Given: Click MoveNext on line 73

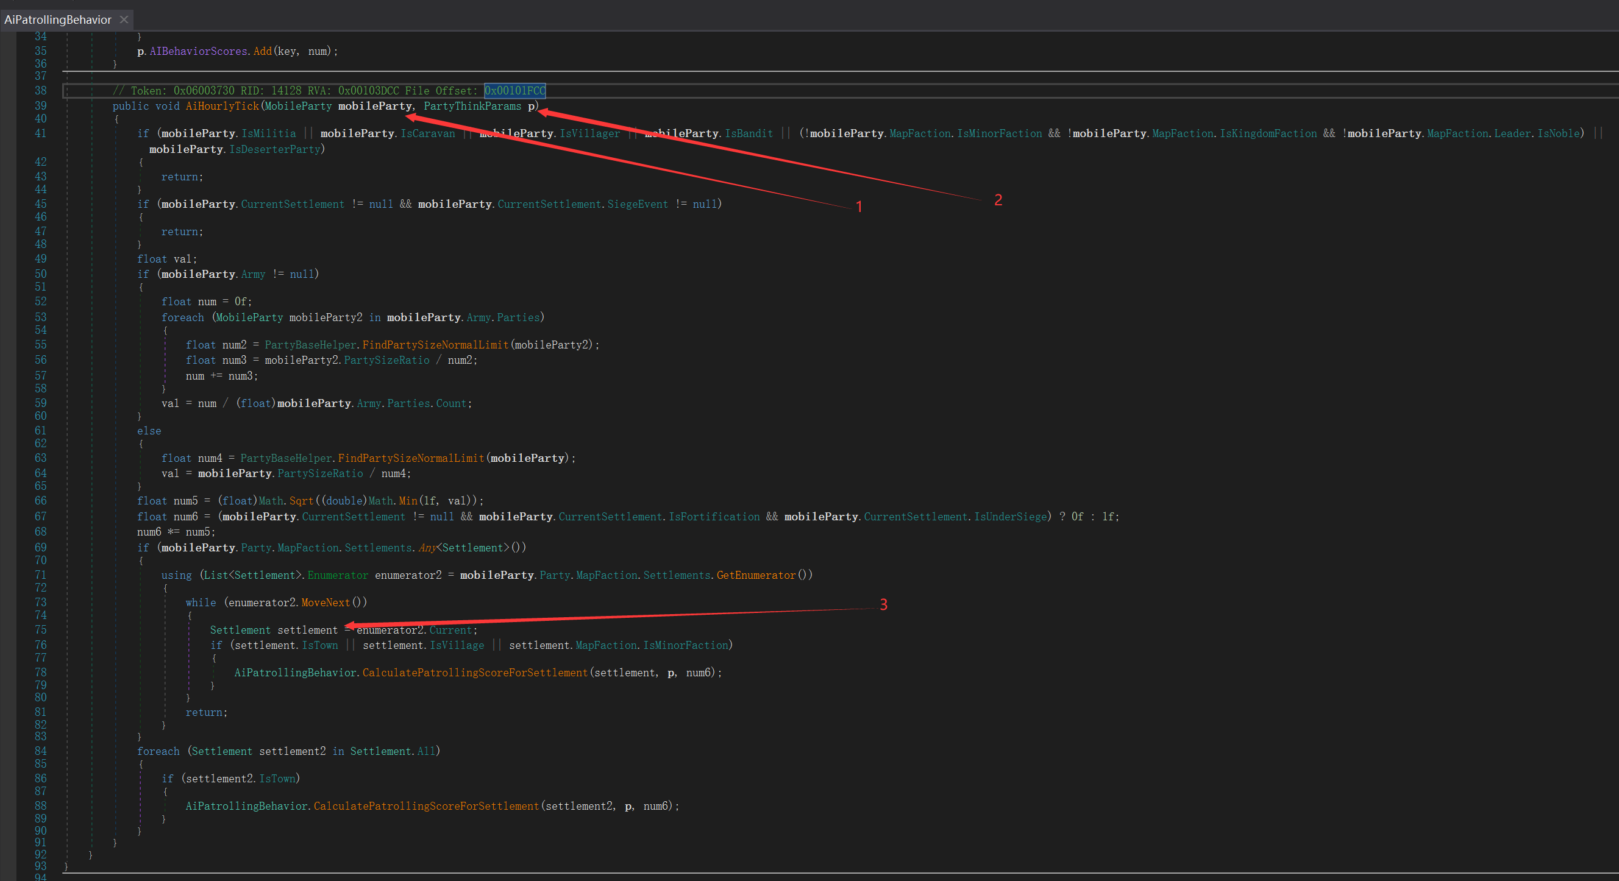Looking at the screenshot, I should pos(326,603).
